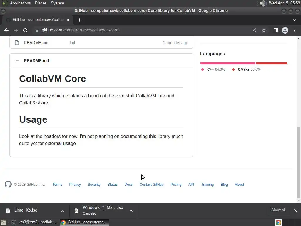
Task: Click the CollabVM Core heading
Action: click(52, 79)
